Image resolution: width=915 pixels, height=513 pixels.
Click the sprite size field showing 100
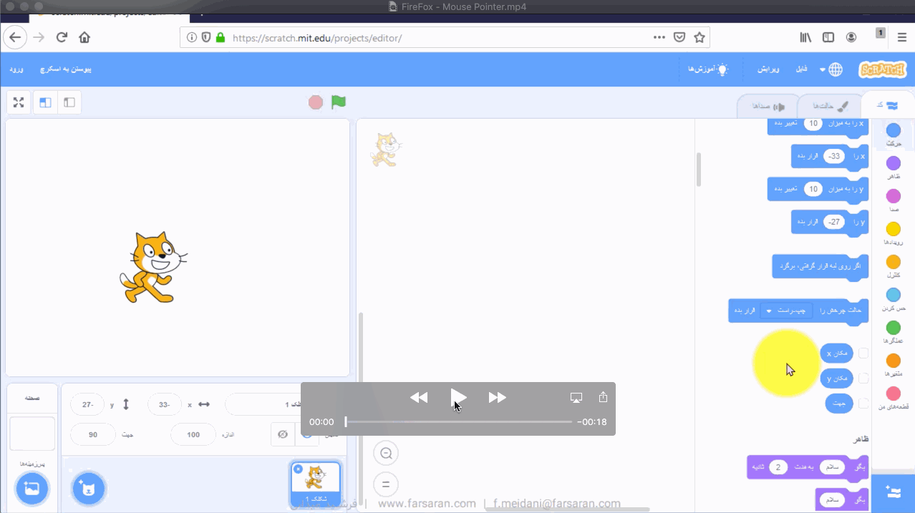193,434
